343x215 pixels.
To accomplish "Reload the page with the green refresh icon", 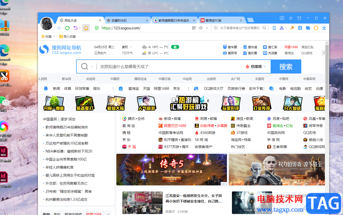I will pos(67,28).
